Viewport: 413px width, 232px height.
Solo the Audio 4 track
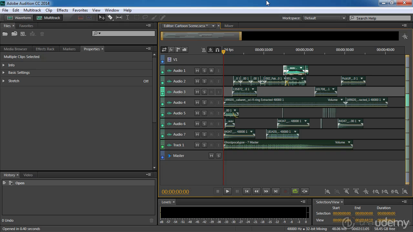204,102
